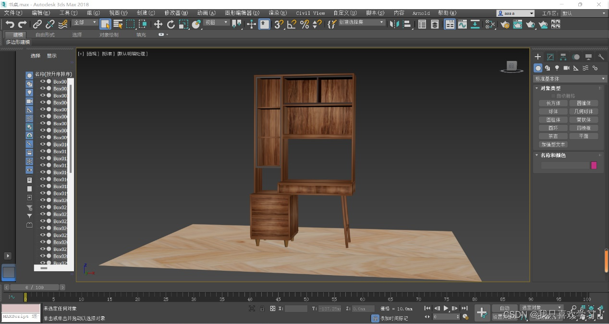Click the Select by Name icon
Screen dimensions: 609x324
point(118,24)
